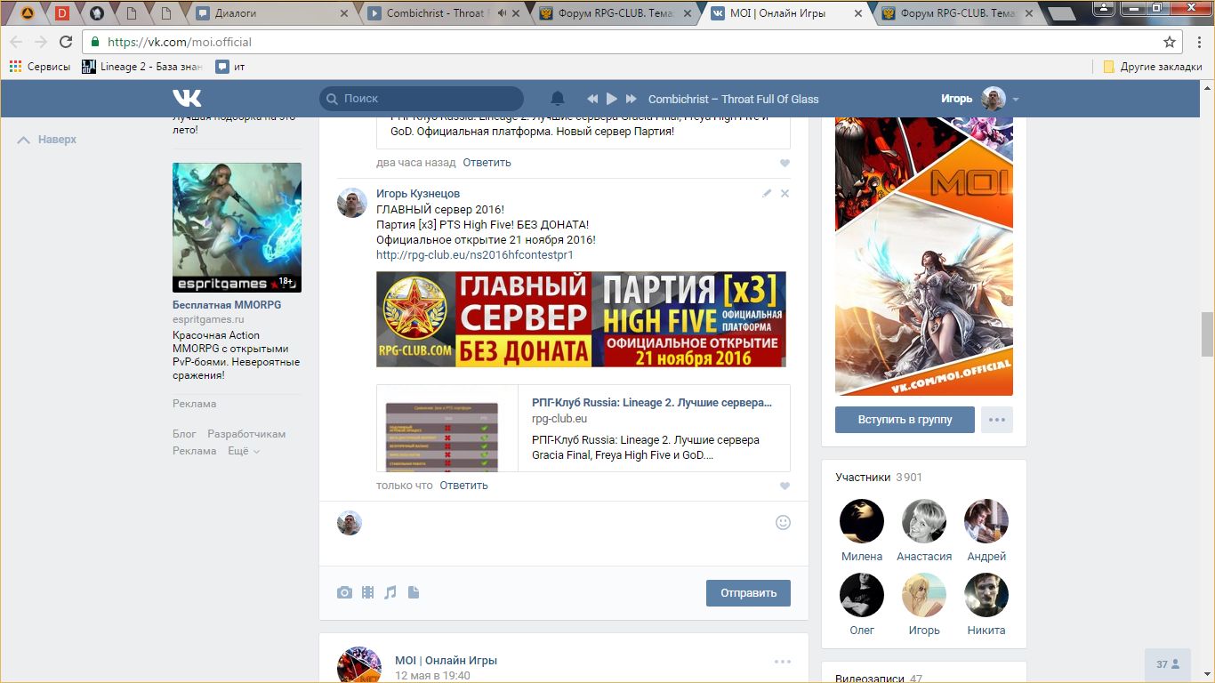
Task: Switch to last Форум RPG-CLUB tab
Action: 956,13
